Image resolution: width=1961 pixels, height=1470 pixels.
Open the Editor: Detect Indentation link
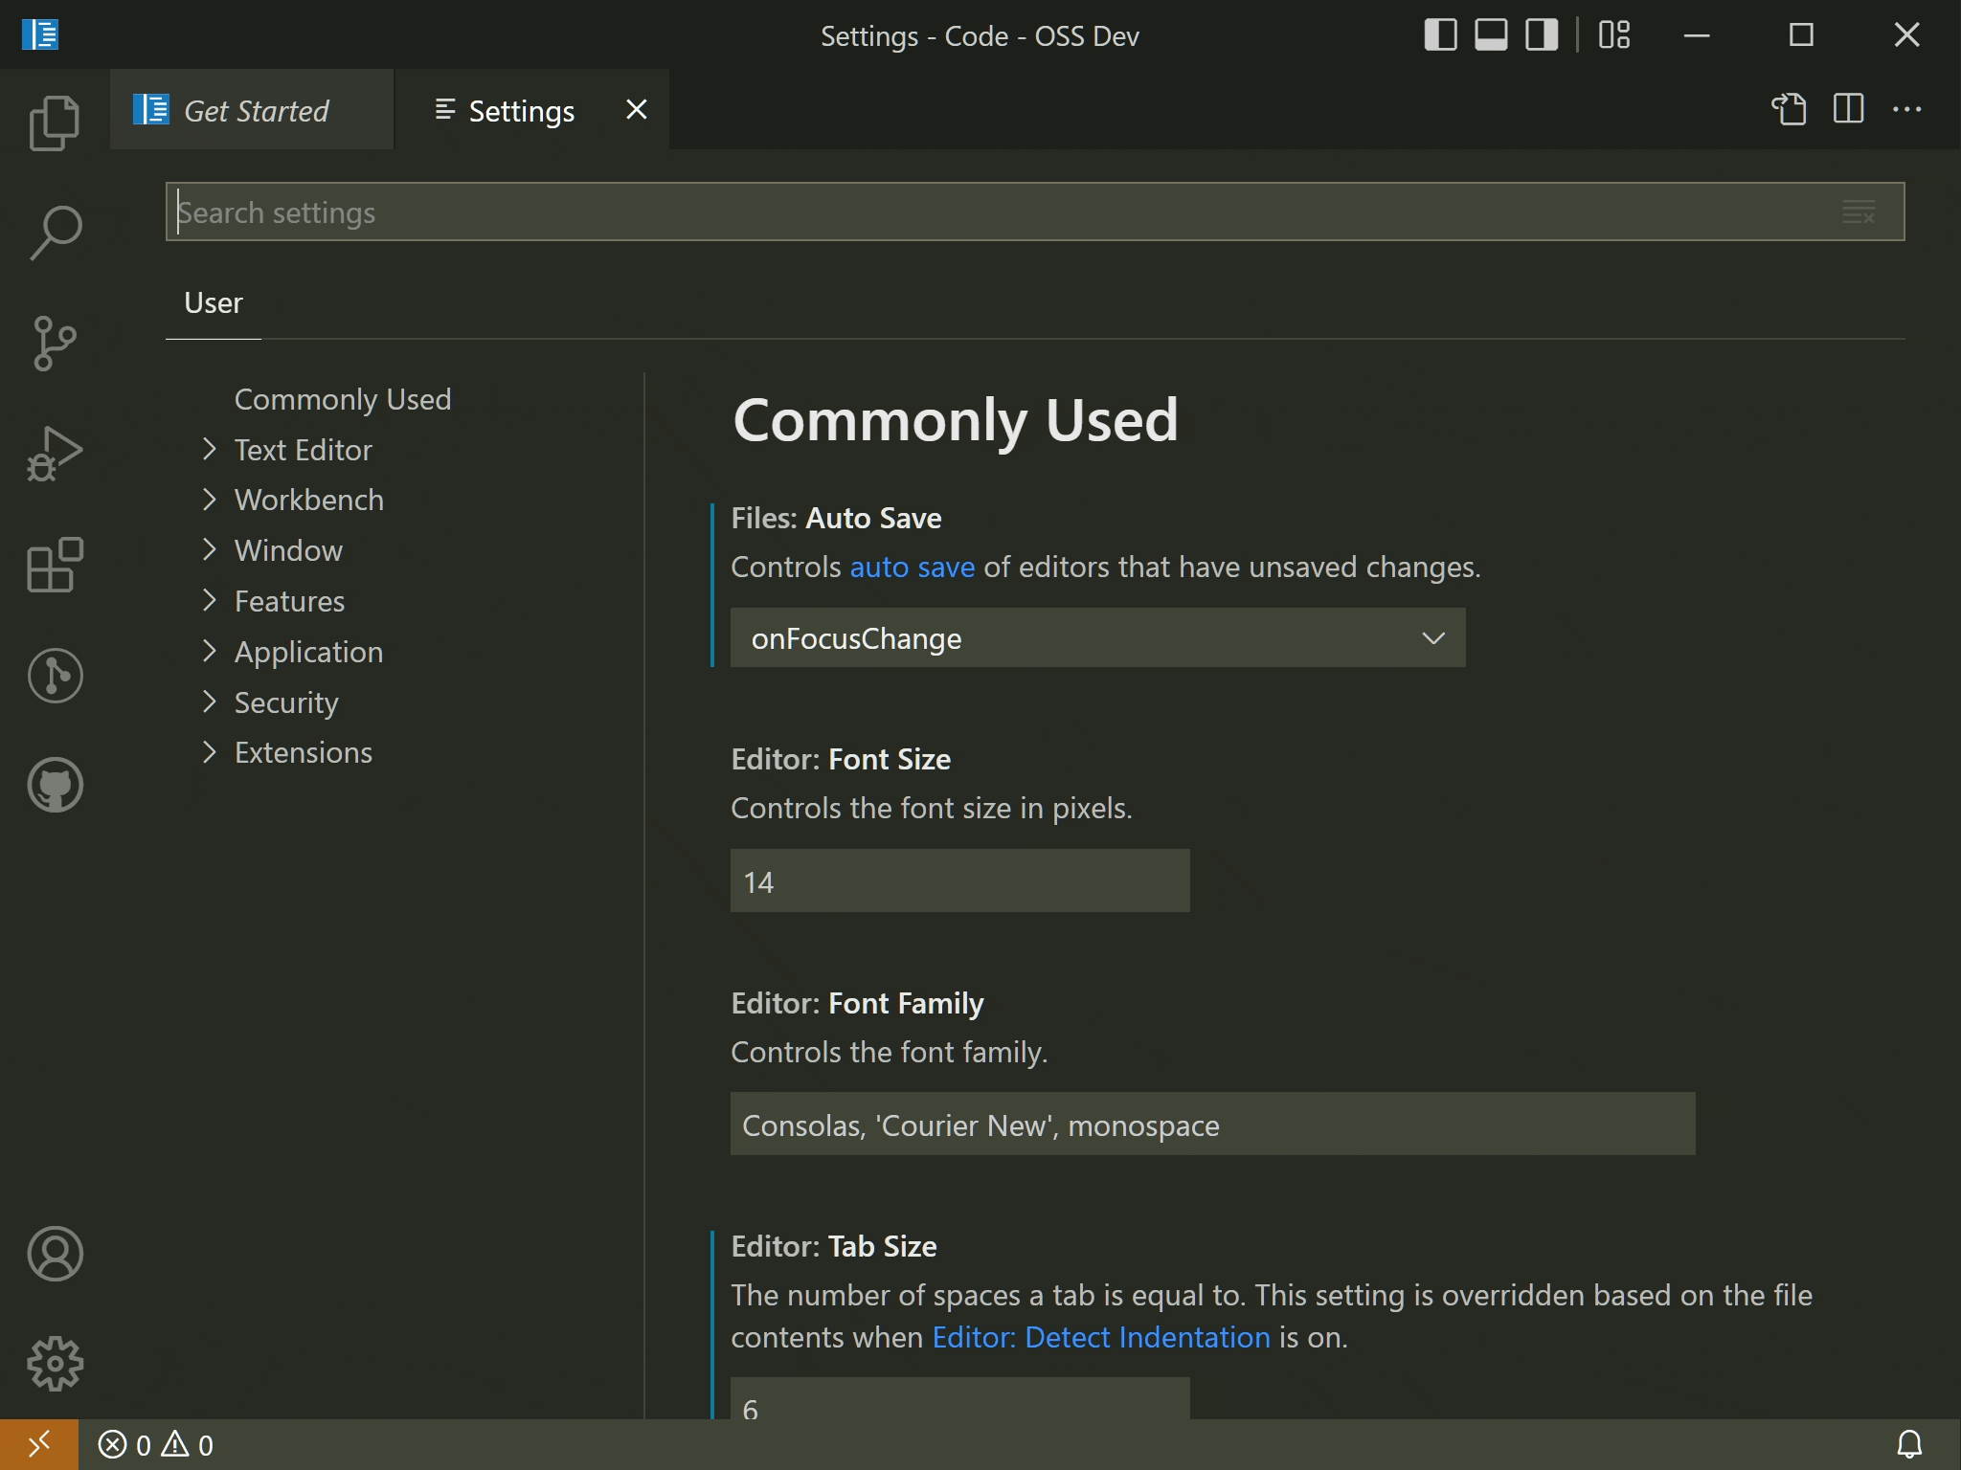coord(1100,1337)
